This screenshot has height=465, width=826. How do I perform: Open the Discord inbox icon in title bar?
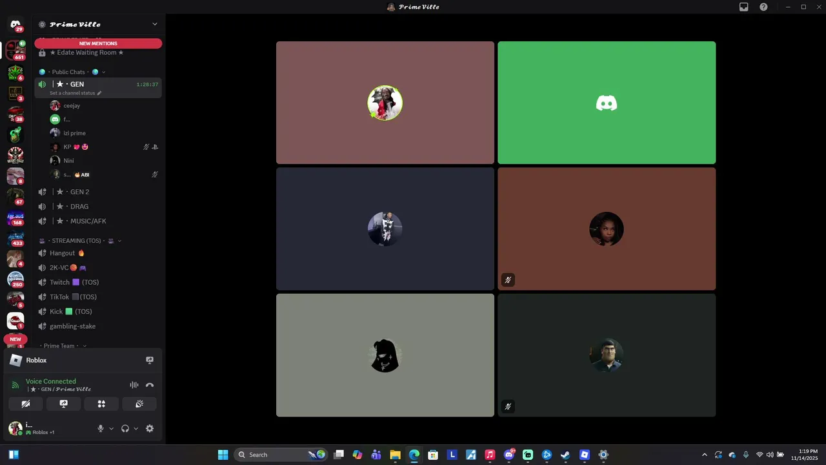click(x=744, y=7)
